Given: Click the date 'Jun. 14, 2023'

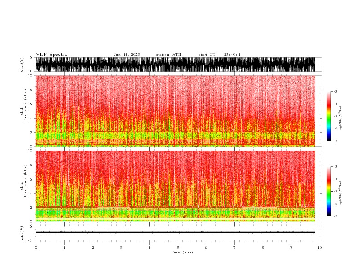Looking at the screenshot, I should pyautogui.click(x=127, y=55).
